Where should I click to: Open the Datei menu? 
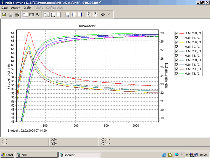(5, 7)
